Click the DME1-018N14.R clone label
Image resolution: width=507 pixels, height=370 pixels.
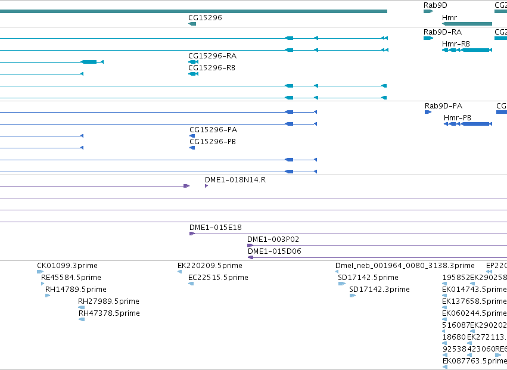pos(235,180)
